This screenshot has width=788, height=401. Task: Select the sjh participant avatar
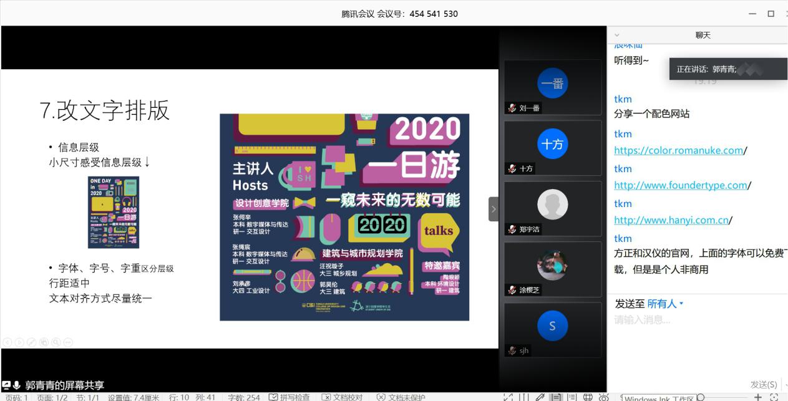(553, 326)
